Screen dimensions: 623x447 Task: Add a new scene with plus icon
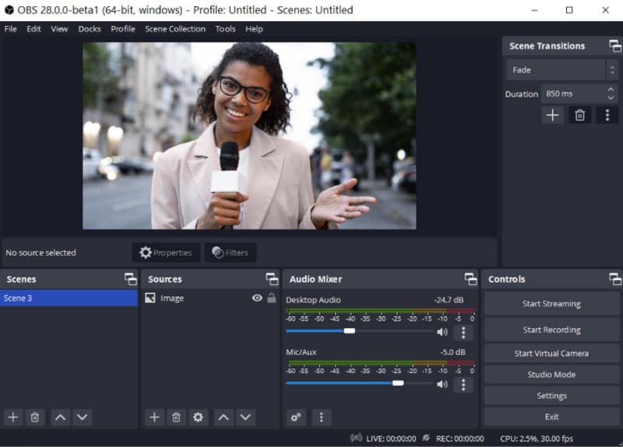13,417
